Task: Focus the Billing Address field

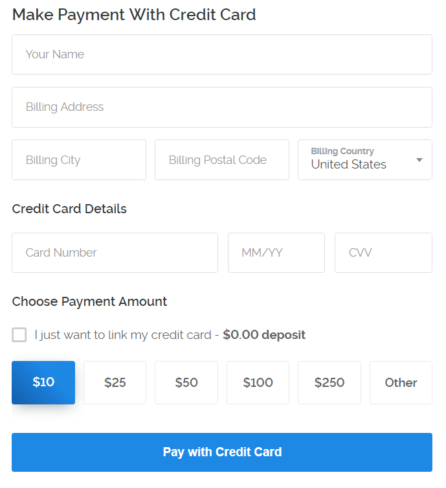Action: tap(221, 107)
